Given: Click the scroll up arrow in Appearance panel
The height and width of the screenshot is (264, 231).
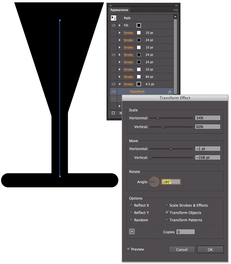Looking at the screenshot, I should [175, 17].
